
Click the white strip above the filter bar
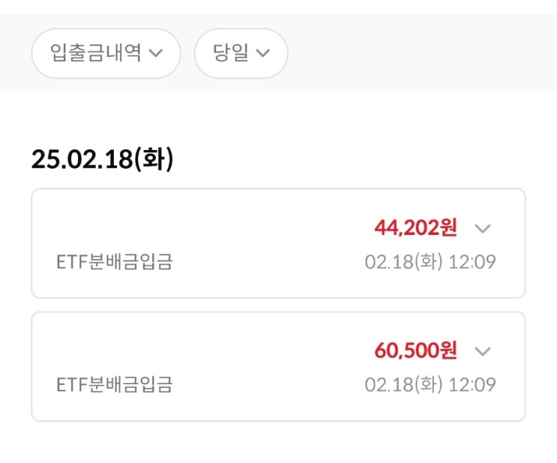(278, 7)
